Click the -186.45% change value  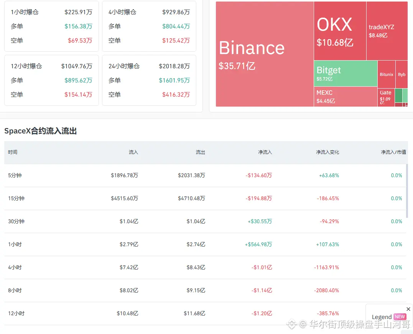(x=328, y=198)
